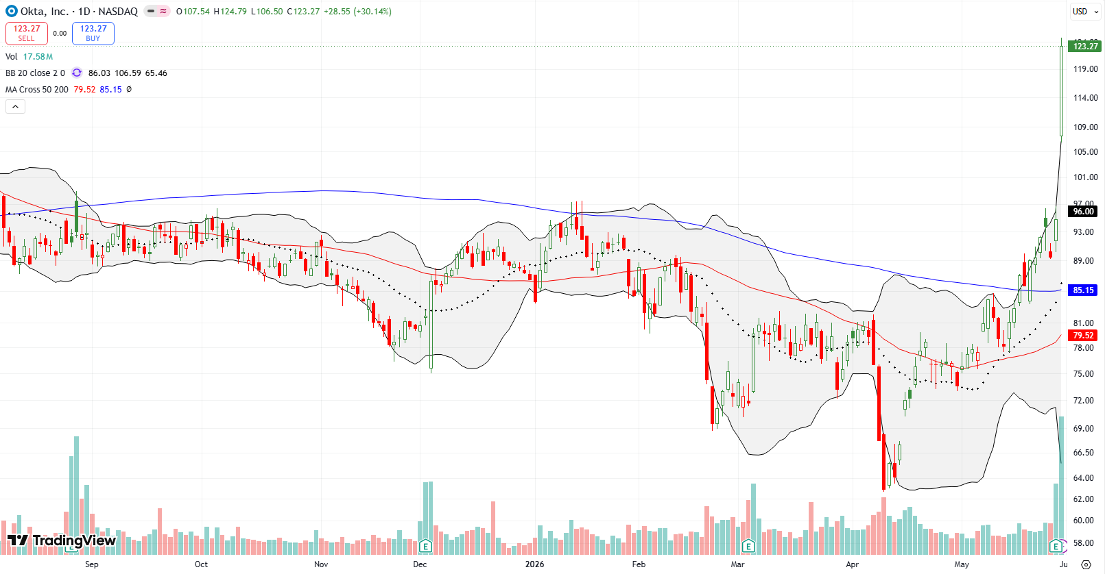Click the Okta, Inc. symbol name
Screen dimensions: 1105x574
pyautogui.click(x=45, y=11)
